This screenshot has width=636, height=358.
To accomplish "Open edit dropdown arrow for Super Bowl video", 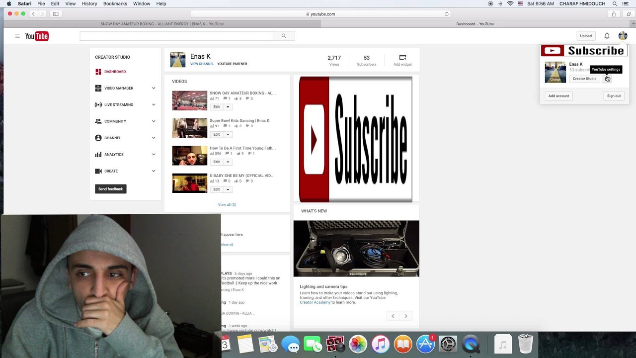I will (x=228, y=134).
